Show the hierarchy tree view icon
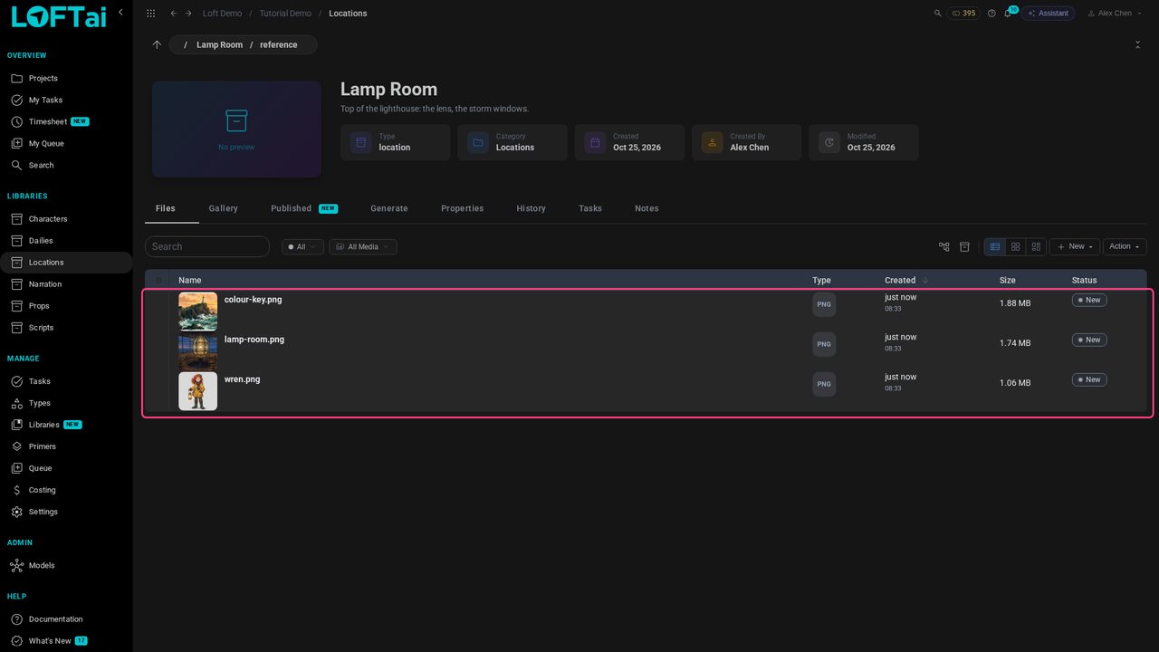1159x652 pixels. click(944, 246)
